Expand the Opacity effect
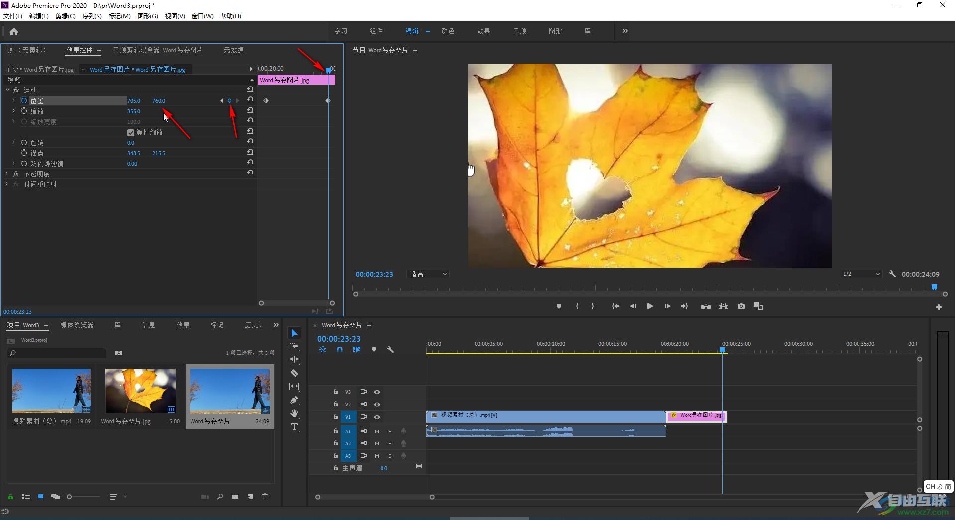This screenshot has width=955, height=520. [7, 174]
